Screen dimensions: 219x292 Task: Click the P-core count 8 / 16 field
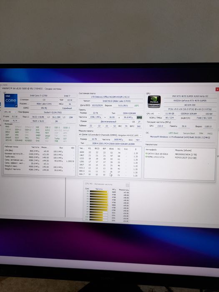[15, 116]
